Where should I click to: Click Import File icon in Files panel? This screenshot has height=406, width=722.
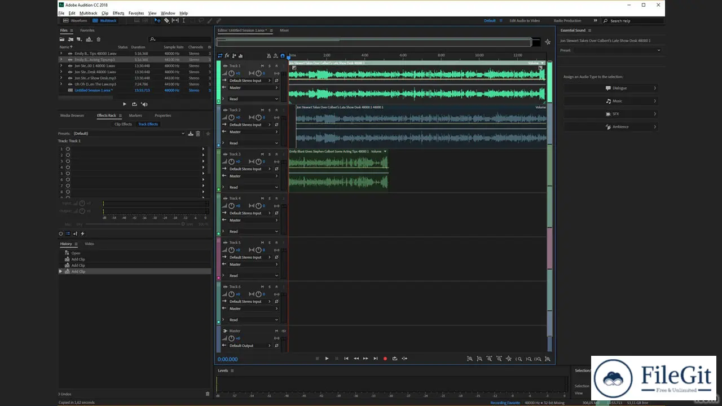click(71, 39)
